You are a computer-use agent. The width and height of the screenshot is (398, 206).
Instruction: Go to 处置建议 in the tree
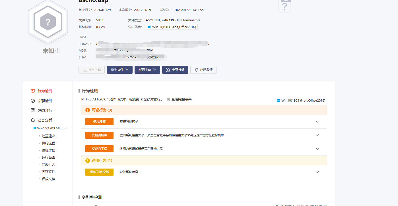point(48,136)
